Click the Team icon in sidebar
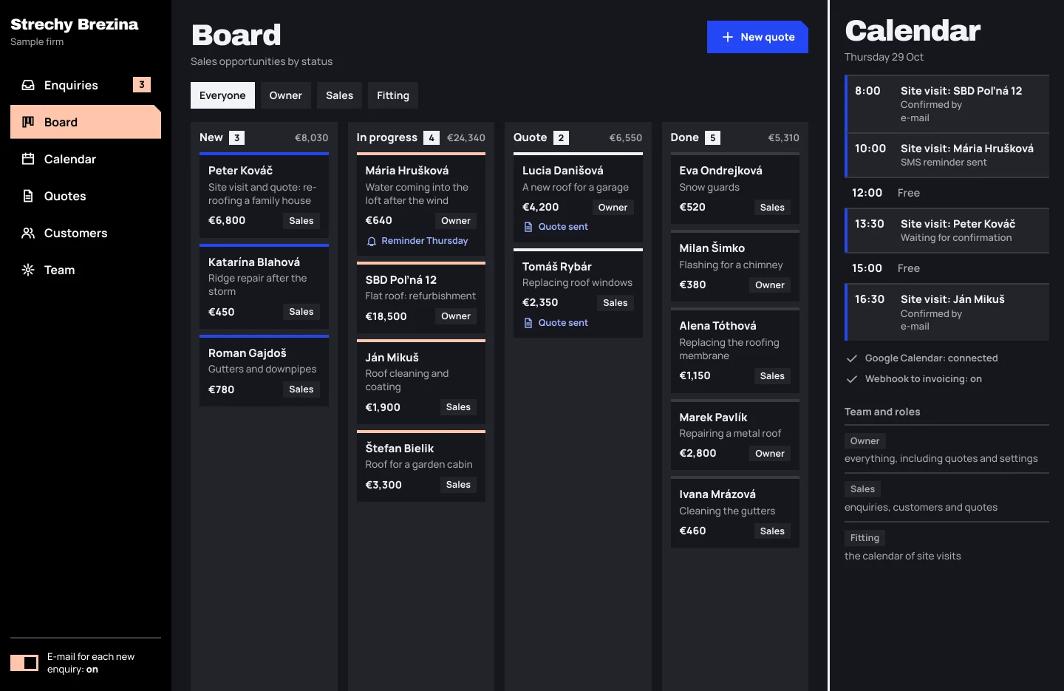This screenshot has height=691, width=1064. click(28, 270)
